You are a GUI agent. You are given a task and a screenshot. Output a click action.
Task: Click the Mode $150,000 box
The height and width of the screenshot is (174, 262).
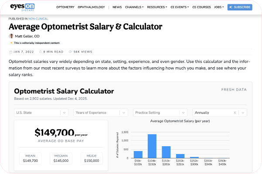[x=92, y=158]
